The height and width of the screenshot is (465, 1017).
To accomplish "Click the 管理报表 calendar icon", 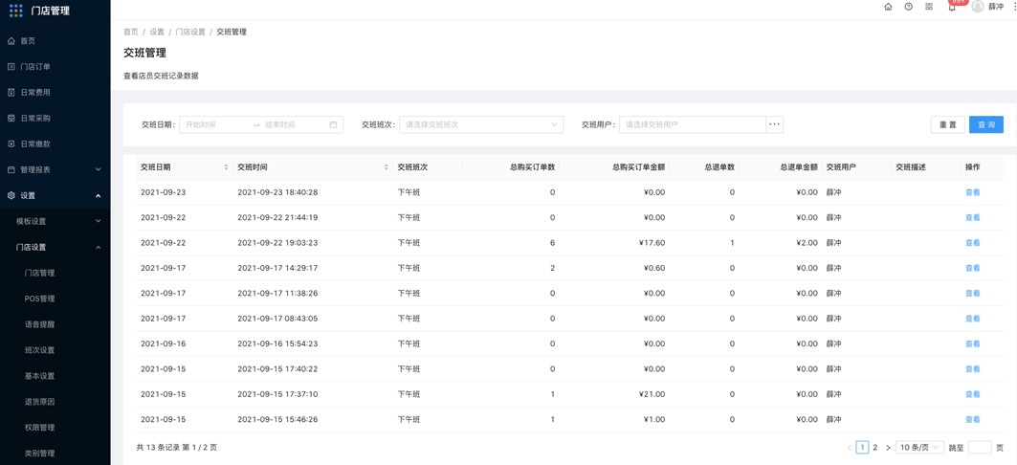I will [11, 170].
